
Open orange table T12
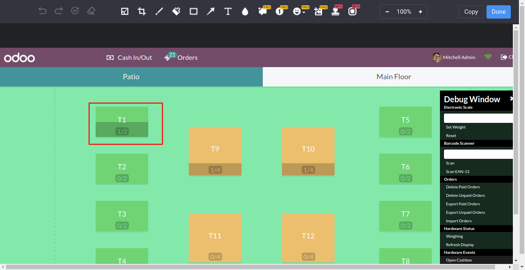click(x=308, y=238)
